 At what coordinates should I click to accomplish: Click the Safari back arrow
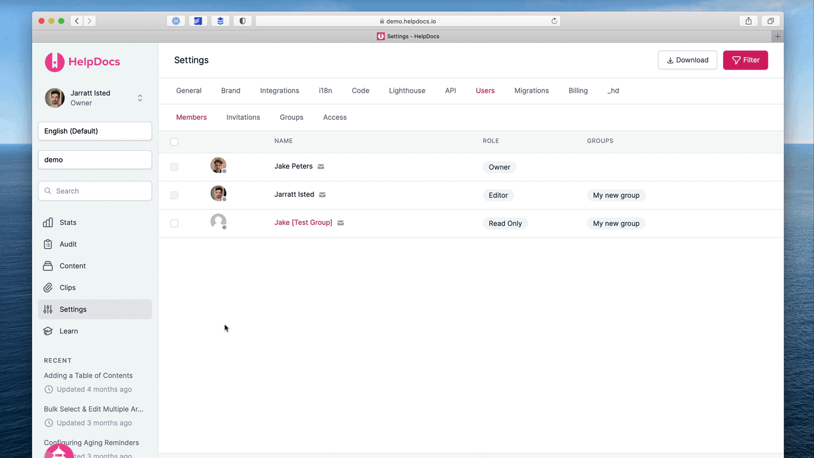(x=77, y=21)
